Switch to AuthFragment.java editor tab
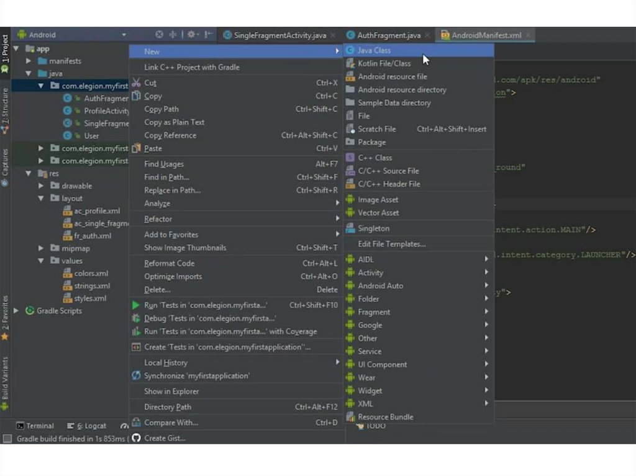This screenshot has width=636, height=476. 388,35
